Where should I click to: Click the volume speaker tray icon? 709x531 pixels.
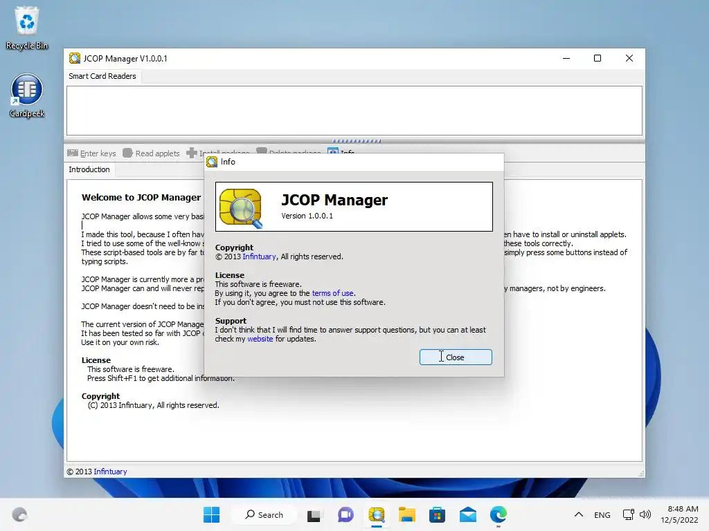click(645, 514)
